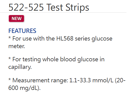Click the word 'Test' in the title
This screenshot has height=97, width=130.
[55, 7]
